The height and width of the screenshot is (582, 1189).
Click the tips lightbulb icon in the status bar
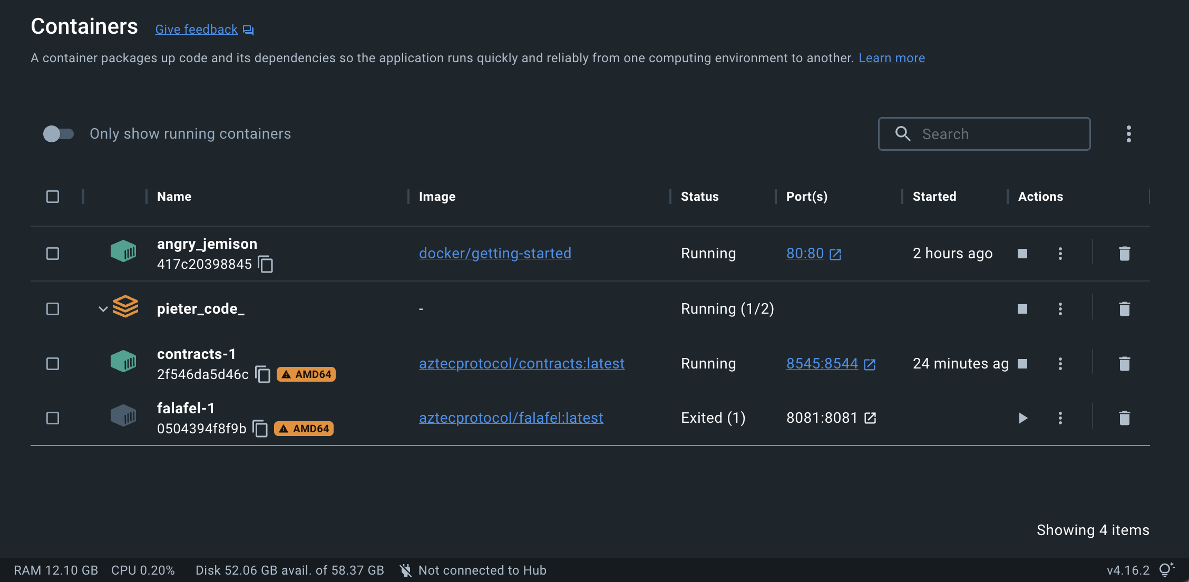[x=1166, y=570]
